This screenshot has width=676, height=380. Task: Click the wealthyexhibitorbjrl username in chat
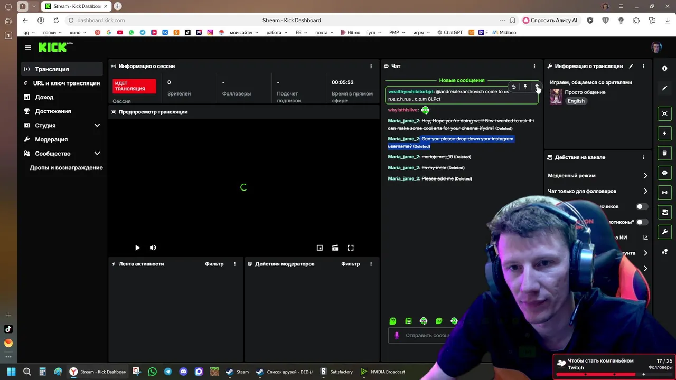(x=411, y=91)
